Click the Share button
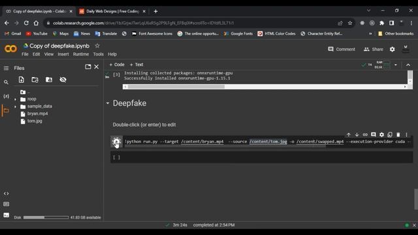The height and width of the screenshot is (235, 418). coord(373,50)
